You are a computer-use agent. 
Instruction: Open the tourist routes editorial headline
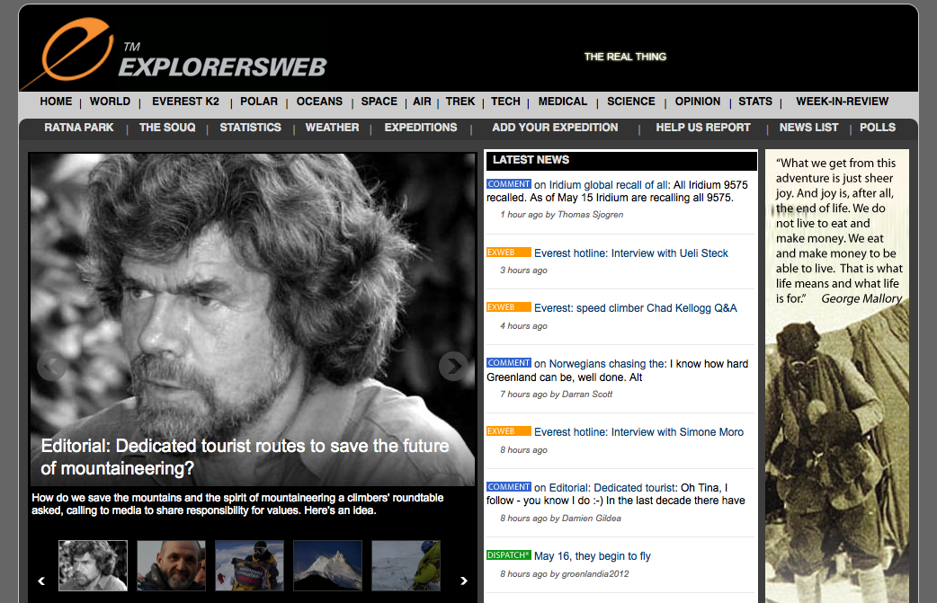pos(245,457)
